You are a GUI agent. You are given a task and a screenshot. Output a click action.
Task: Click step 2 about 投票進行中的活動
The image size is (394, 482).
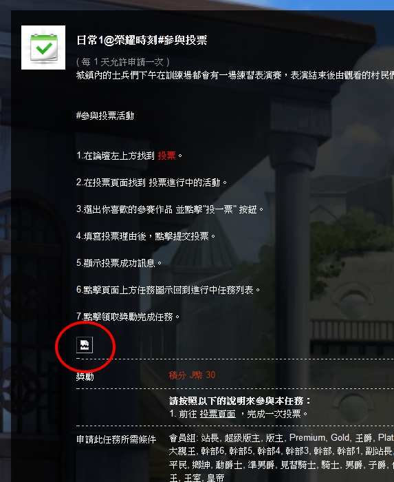click(152, 182)
